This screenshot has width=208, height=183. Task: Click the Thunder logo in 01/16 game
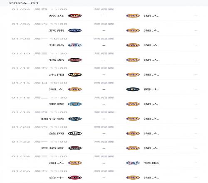pos(75,104)
